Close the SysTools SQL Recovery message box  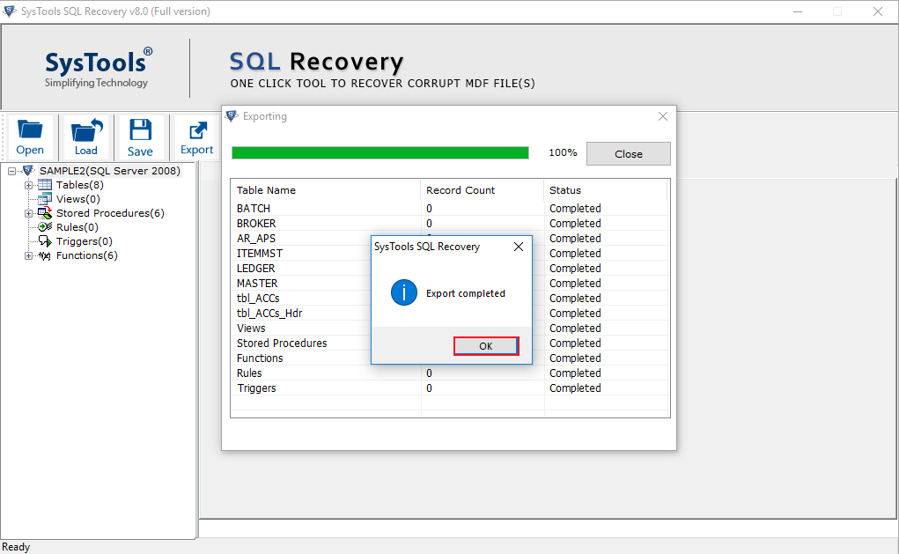point(519,247)
